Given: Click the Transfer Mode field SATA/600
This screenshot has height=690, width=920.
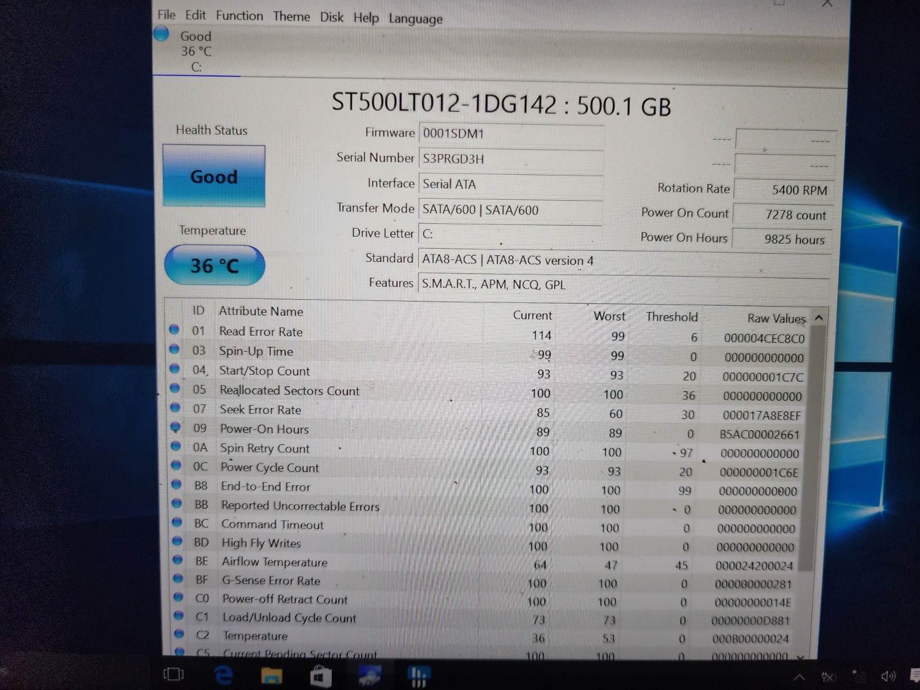Looking at the screenshot, I should click(x=510, y=210).
